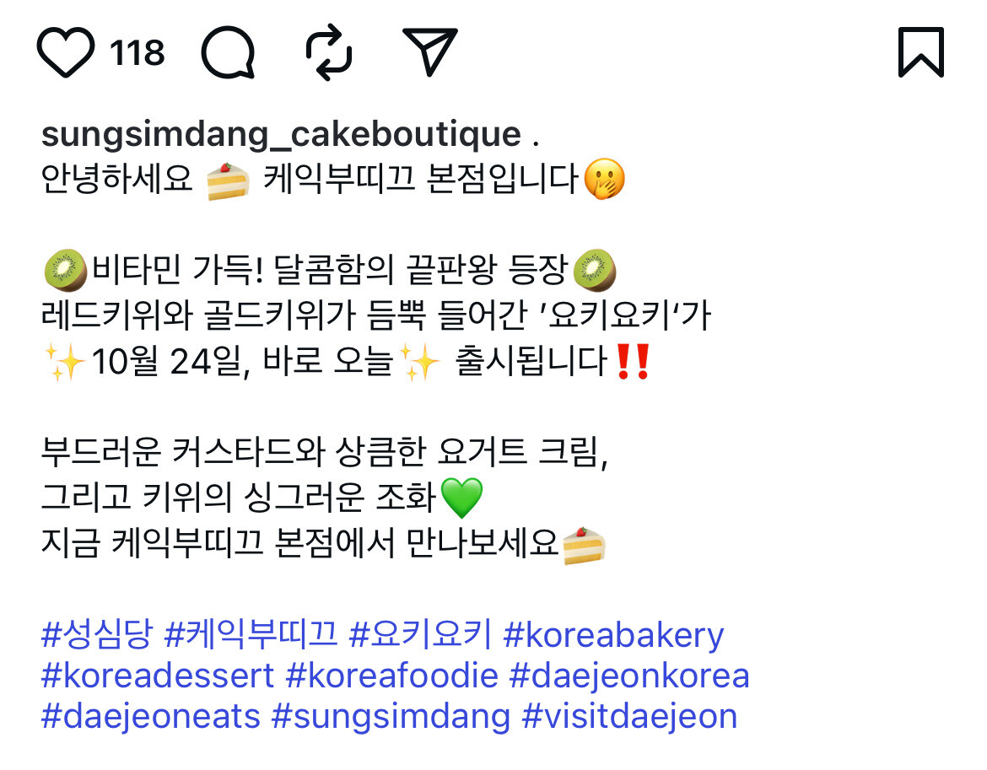Share post with paper plane icon
This screenshot has width=987, height=770.
click(430, 51)
